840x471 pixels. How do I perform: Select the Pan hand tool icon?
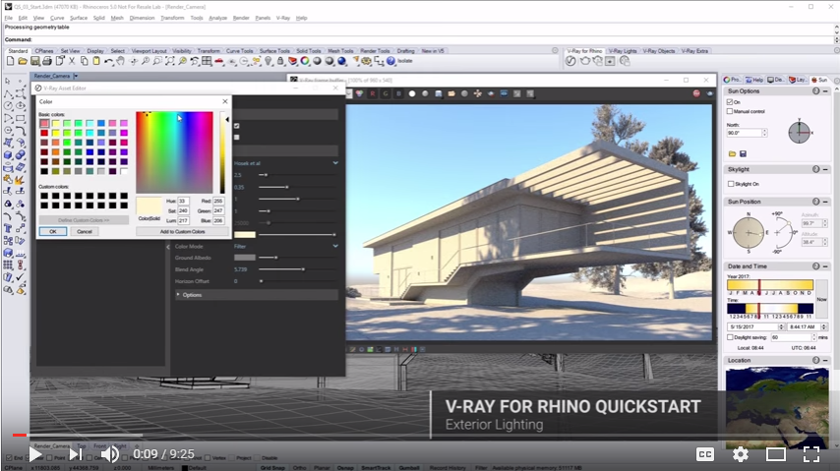(x=121, y=61)
